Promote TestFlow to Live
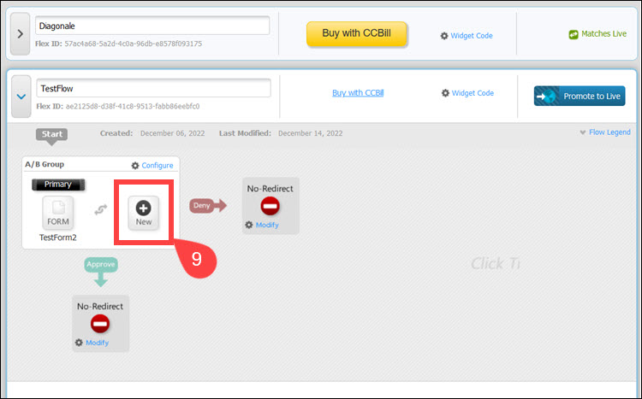This screenshot has height=399, width=642. [580, 96]
